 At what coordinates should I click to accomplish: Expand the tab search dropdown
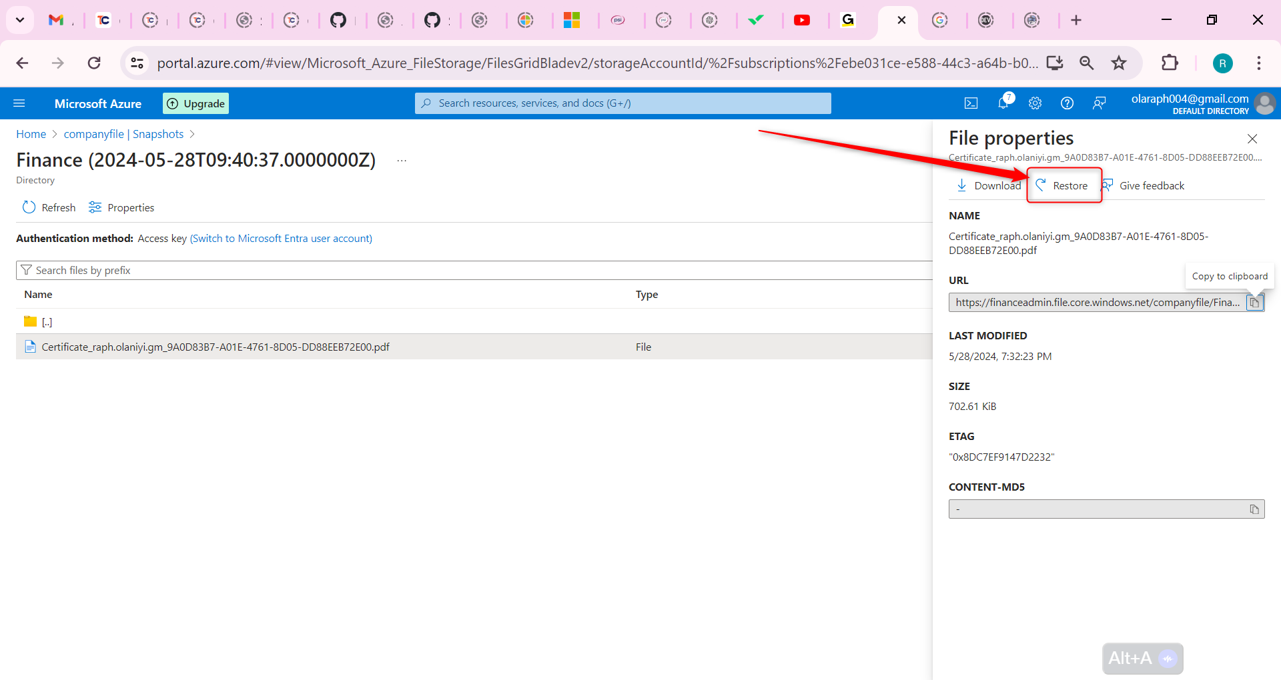click(20, 20)
